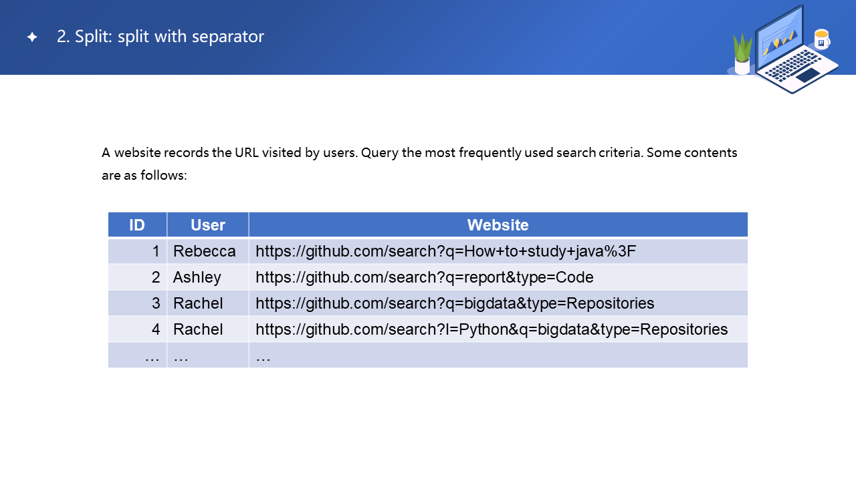The width and height of the screenshot is (856, 481).
Task: Click the ellipsis in the last Website row
Action: tap(263, 356)
